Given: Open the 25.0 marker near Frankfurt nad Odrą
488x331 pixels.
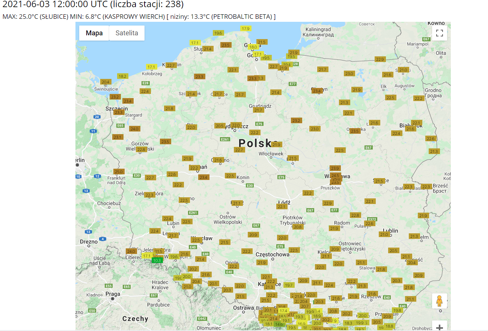Looking at the screenshot, I should pyautogui.click(x=119, y=172).
